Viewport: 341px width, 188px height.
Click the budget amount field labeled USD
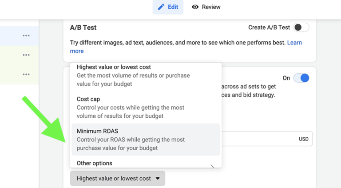pyautogui.click(x=267, y=139)
